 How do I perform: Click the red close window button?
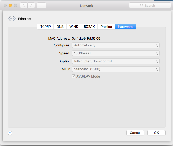[x=5, y=5]
